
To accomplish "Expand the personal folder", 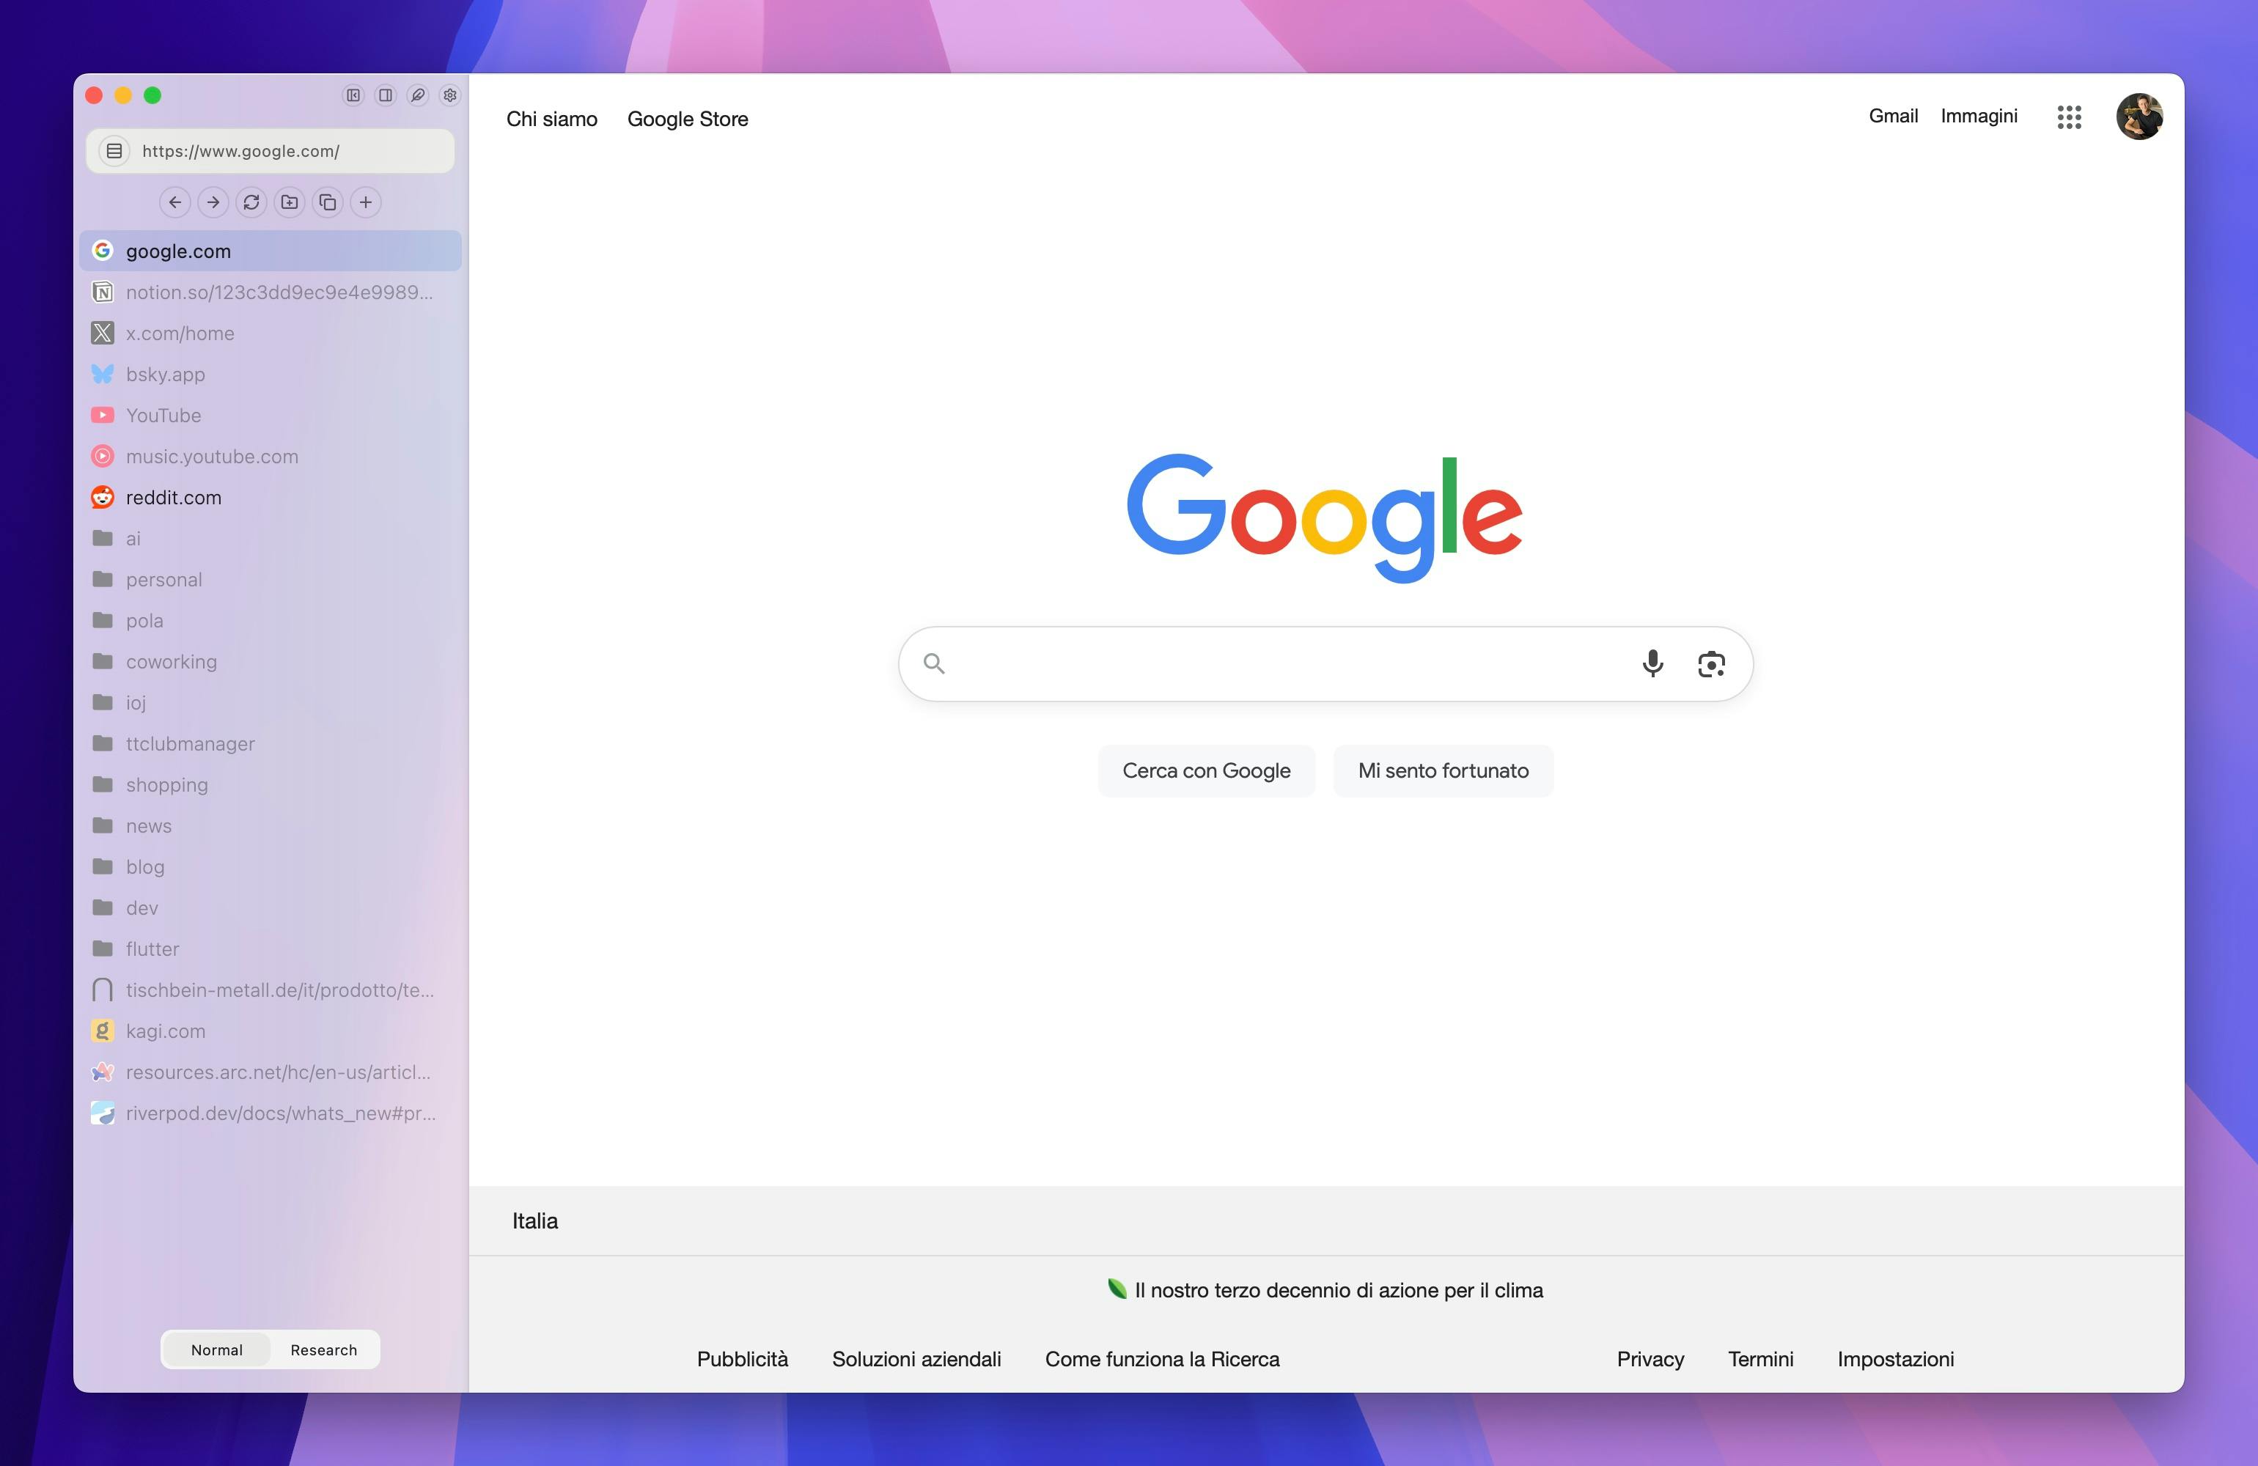I will pyautogui.click(x=271, y=580).
